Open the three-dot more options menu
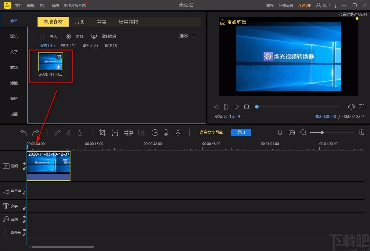 coord(336,5)
